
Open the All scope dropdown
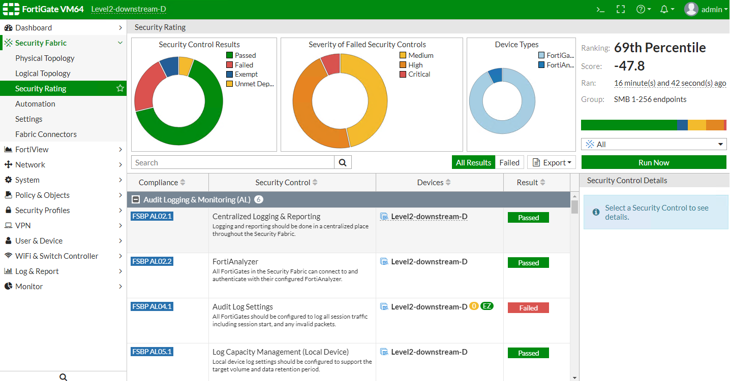click(654, 144)
